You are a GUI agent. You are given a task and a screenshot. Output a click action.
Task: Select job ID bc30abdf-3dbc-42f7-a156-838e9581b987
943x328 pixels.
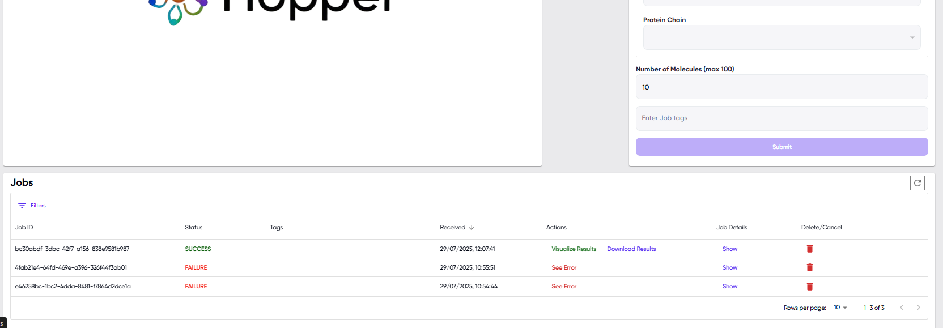[72, 249]
